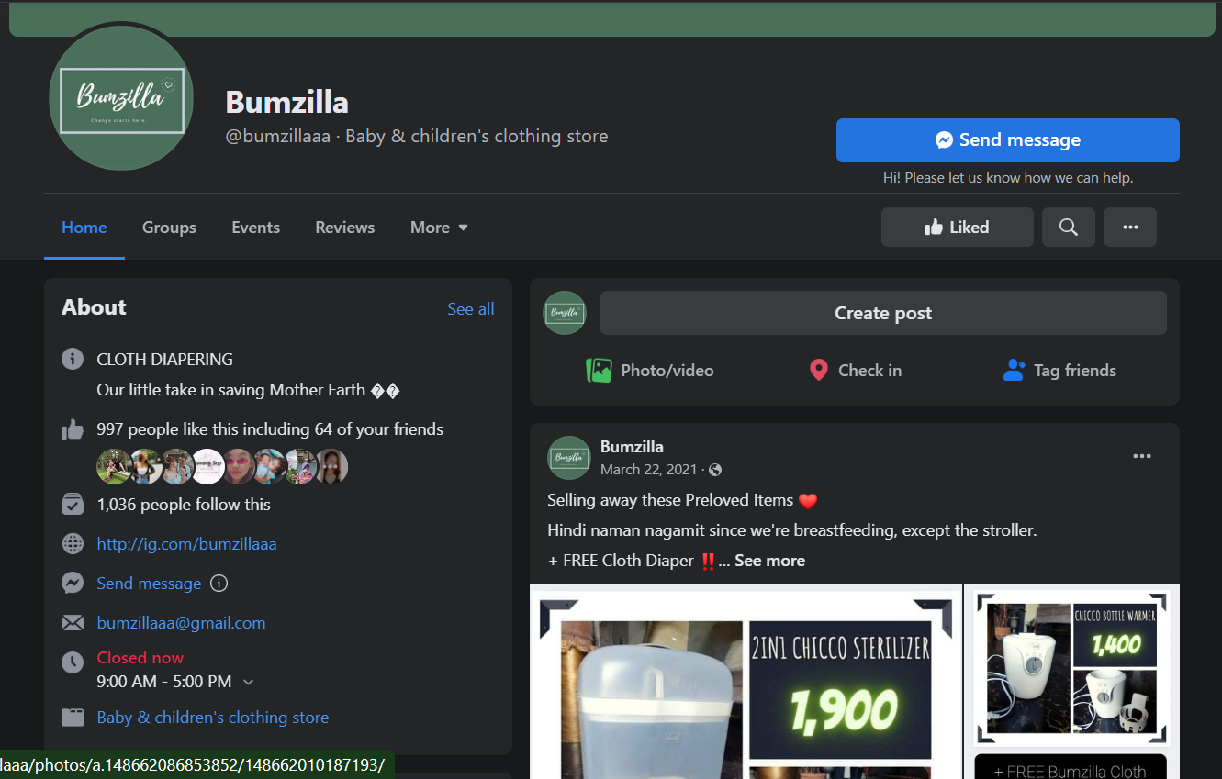Screen dimensions: 1222x779
Task: Click the @bumzillaaa page handle text
Action: click(278, 137)
